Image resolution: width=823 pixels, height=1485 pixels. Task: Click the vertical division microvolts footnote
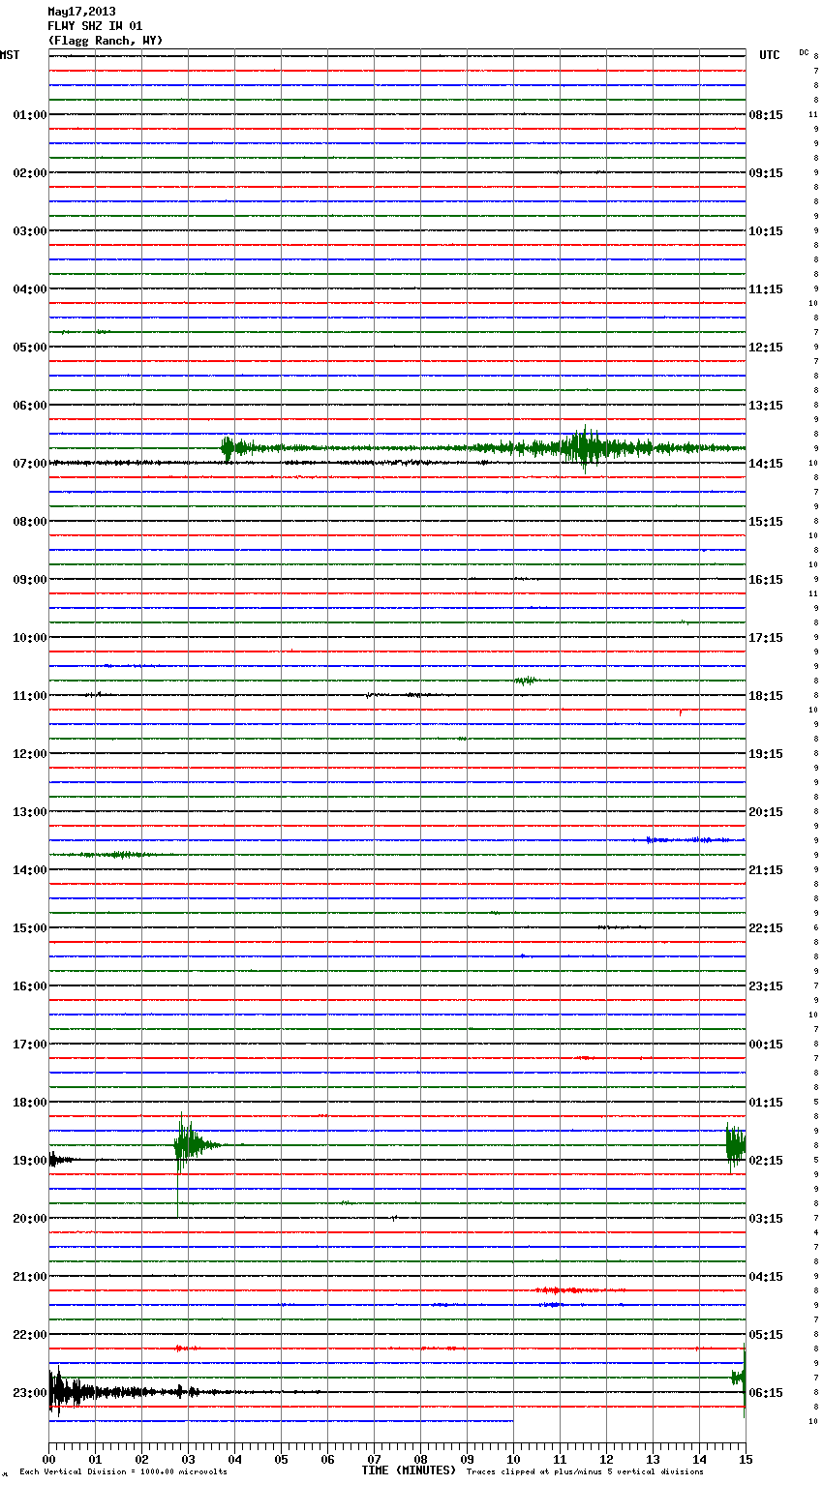[123, 1472]
